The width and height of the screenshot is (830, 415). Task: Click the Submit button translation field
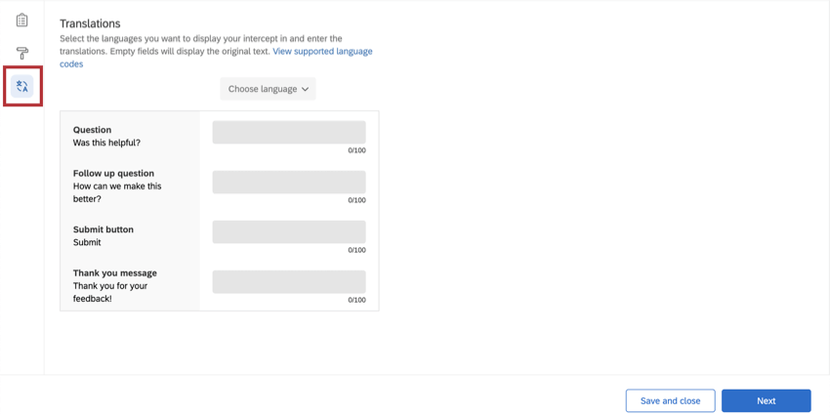[289, 231]
